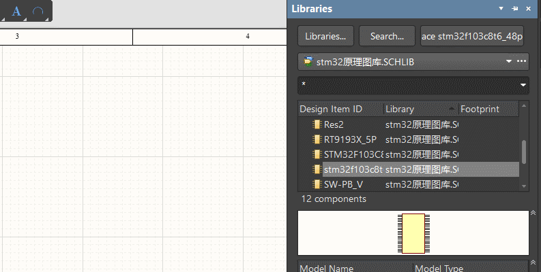Place the stm32f103c8t6_48p component button
Screen dimensions: 541x272
tap(472, 36)
